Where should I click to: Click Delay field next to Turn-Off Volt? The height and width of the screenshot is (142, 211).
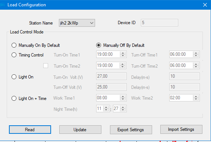click(x=185, y=87)
